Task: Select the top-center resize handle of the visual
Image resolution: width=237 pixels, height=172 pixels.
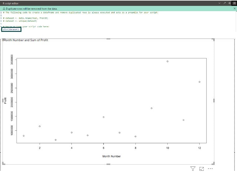Action: point(108,39)
